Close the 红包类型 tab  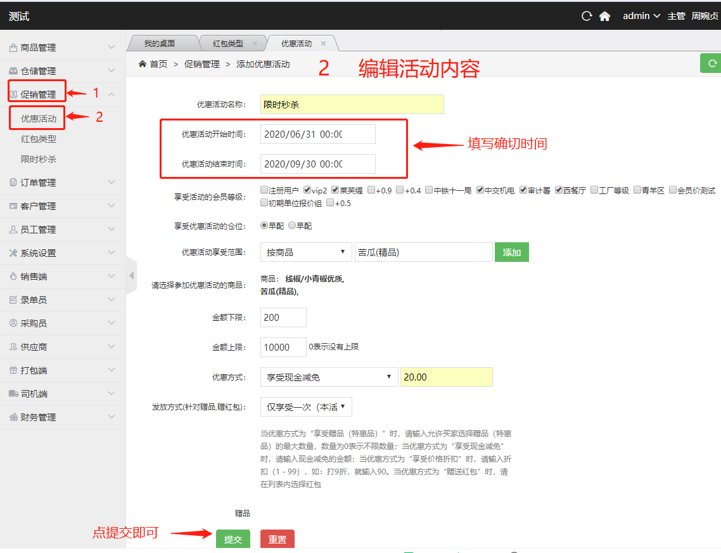click(255, 44)
